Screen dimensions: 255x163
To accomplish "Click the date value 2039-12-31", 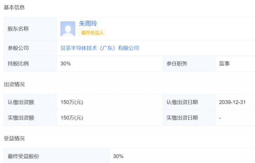I will [x=232, y=102].
